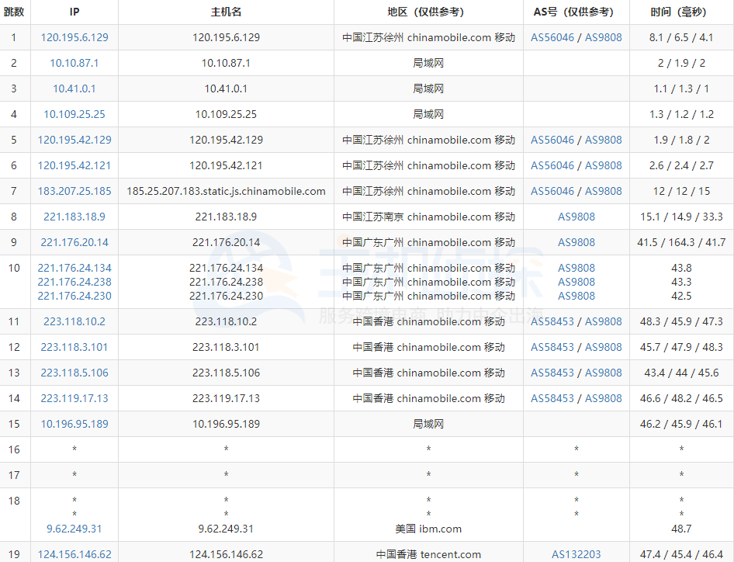The width and height of the screenshot is (734, 562).
Task: Open the AS132203 link
Action: pyautogui.click(x=576, y=554)
